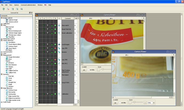
Task: Toggle the red R indicator in copy IM1 row
Action: point(55,48)
